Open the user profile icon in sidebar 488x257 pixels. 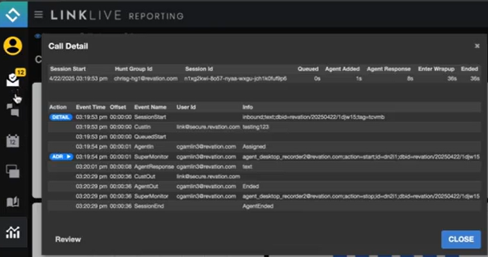tap(13, 46)
